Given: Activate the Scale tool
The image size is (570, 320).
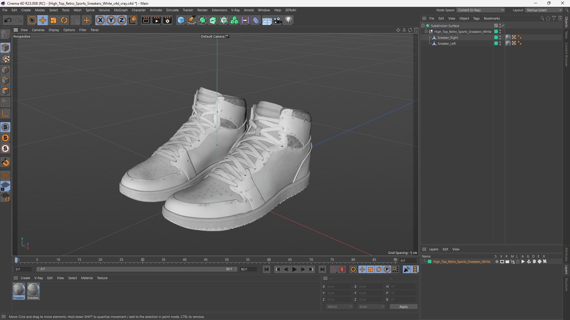Looking at the screenshot, I should pyautogui.click(x=53, y=20).
